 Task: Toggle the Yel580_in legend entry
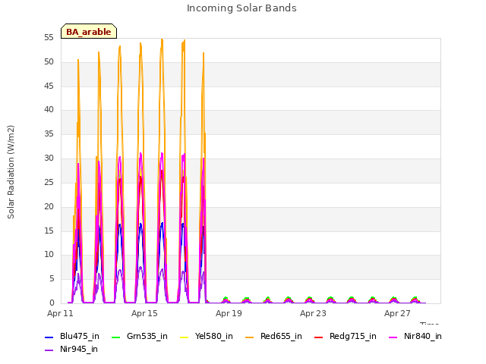point(207,336)
